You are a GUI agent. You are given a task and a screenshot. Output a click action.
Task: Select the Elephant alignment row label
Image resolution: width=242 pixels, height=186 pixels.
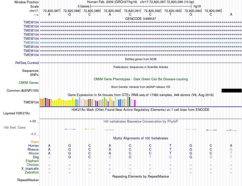click(32, 161)
